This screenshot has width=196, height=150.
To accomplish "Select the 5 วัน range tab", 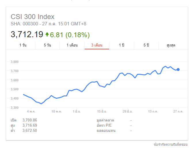I will (x=47, y=45).
